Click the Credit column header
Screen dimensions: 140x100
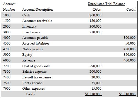(131, 10)
